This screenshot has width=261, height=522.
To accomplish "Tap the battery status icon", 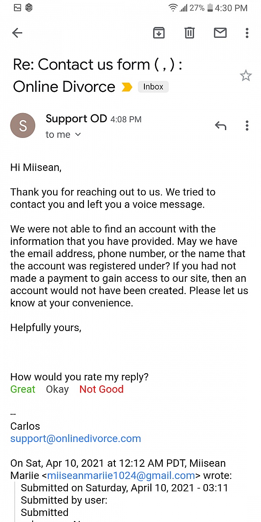I will coord(211,8).
